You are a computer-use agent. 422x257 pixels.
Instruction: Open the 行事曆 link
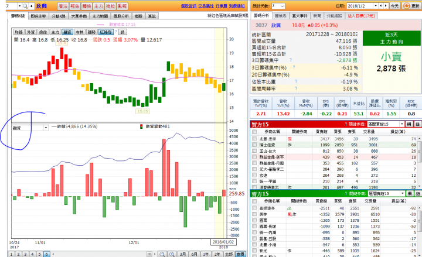(221, 6)
